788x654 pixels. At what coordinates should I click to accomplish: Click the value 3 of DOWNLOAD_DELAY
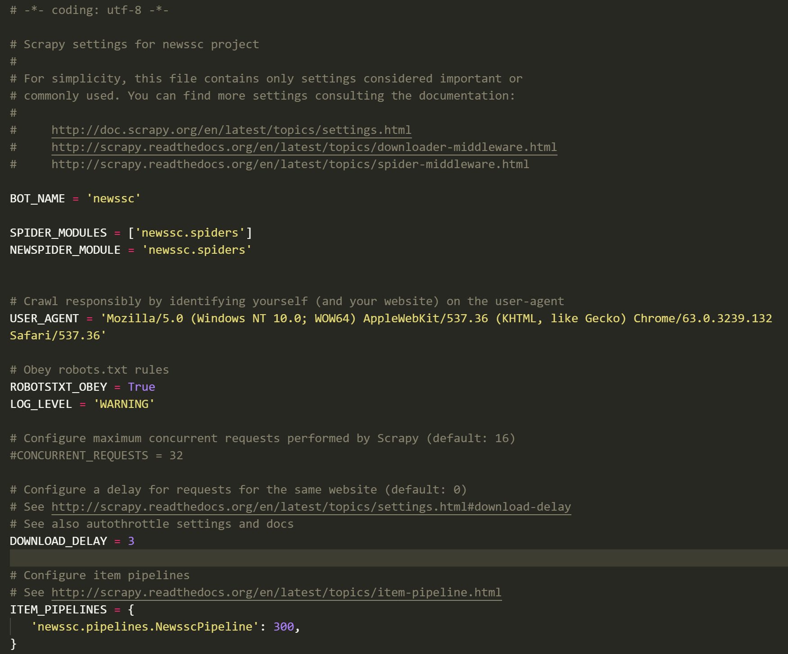point(131,541)
